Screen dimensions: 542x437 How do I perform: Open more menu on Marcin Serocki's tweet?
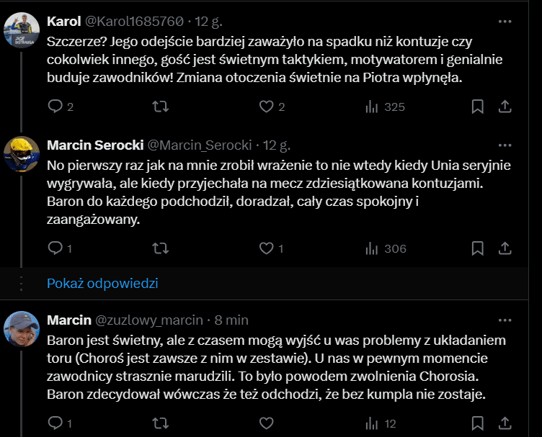505,145
